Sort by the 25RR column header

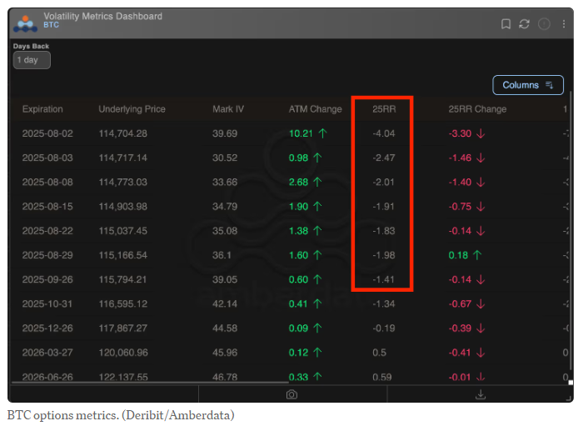click(383, 109)
